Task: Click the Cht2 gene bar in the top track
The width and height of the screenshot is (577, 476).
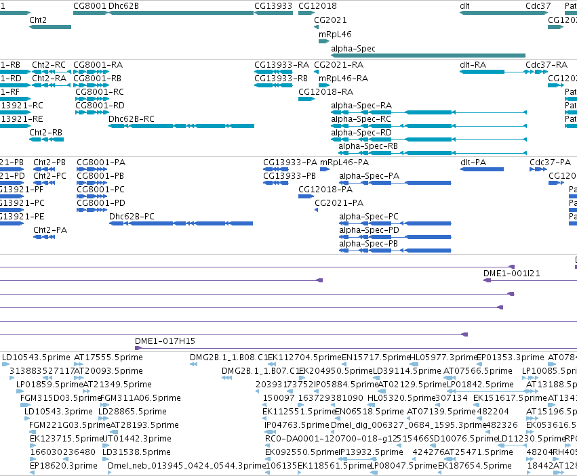Action: [50, 27]
